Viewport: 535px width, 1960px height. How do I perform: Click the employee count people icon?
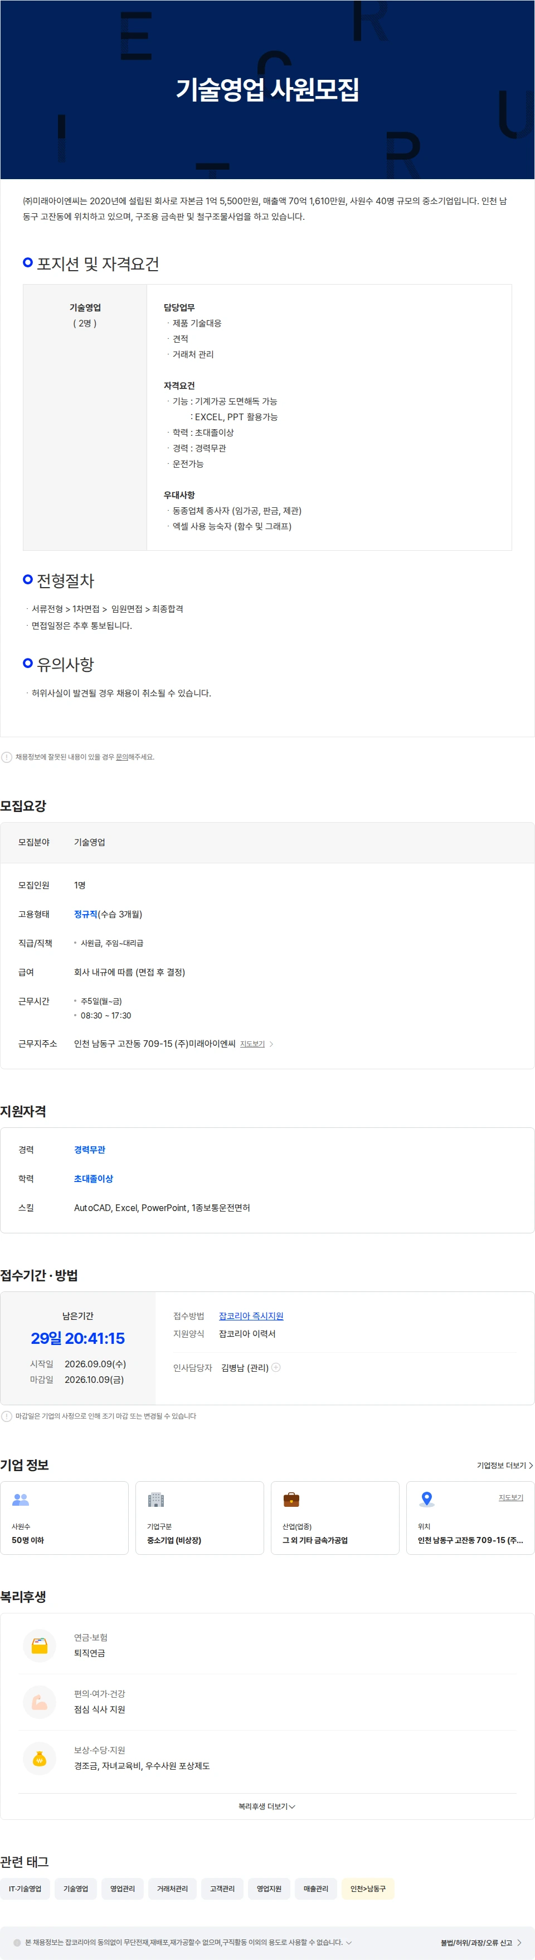coord(21,1500)
